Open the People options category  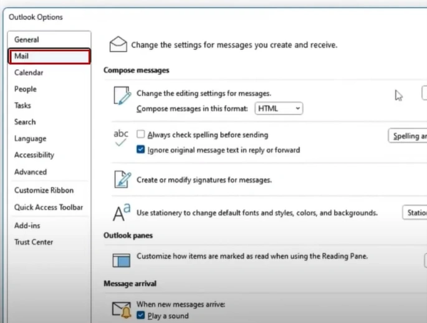(49, 89)
